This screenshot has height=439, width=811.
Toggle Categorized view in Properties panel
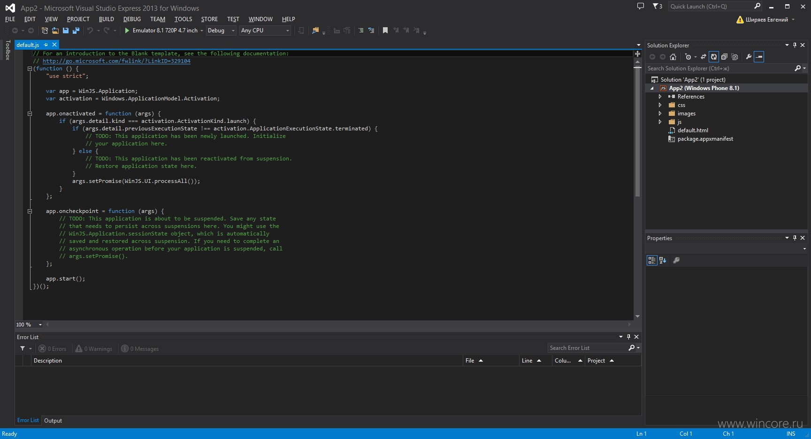tap(652, 260)
